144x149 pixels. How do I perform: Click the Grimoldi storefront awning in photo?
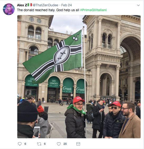pos(54,82)
